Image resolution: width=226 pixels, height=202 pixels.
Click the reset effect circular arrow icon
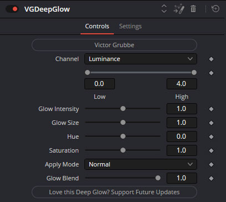(x=215, y=9)
